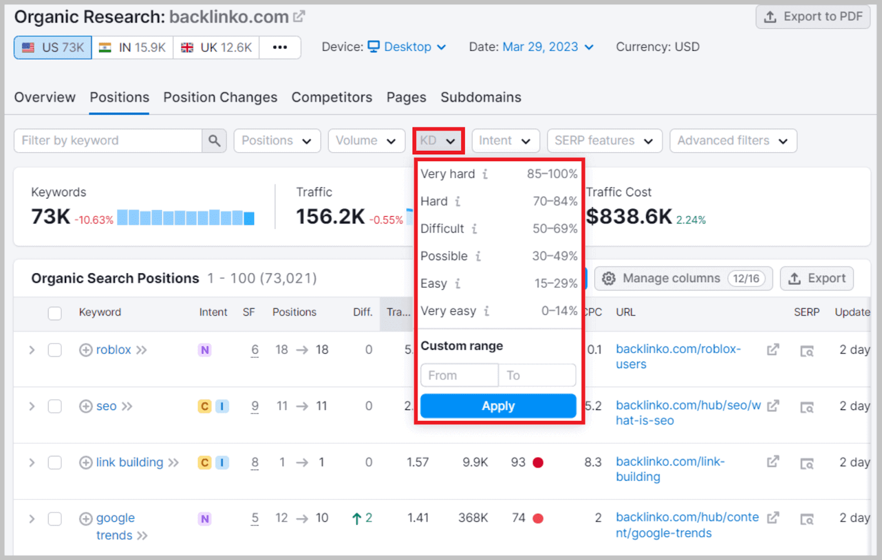Expand the link building row chevron
882x560 pixels.
tap(31, 462)
